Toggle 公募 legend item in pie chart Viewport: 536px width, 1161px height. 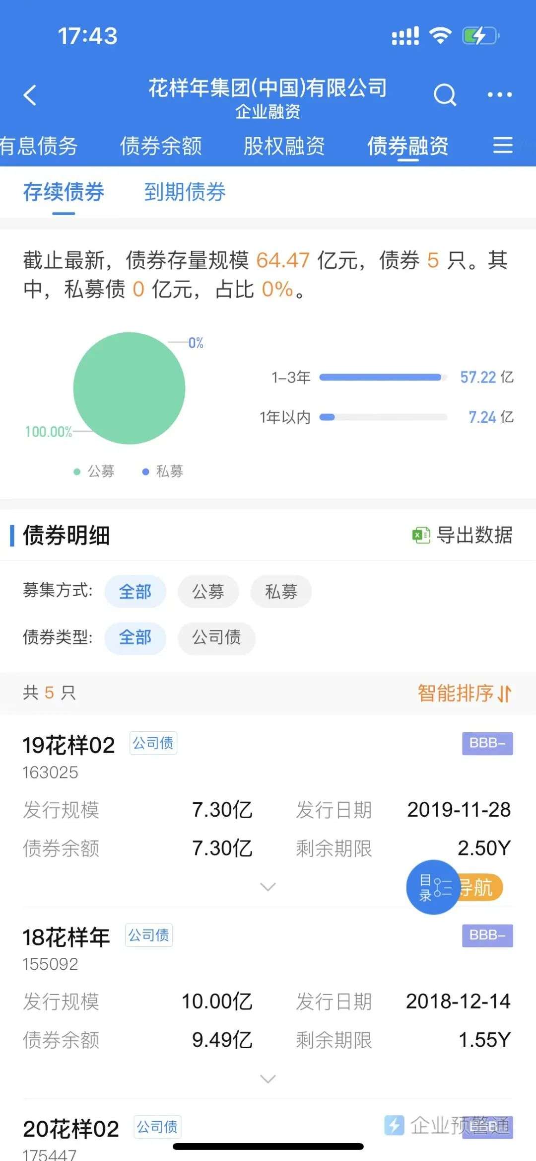(x=94, y=471)
